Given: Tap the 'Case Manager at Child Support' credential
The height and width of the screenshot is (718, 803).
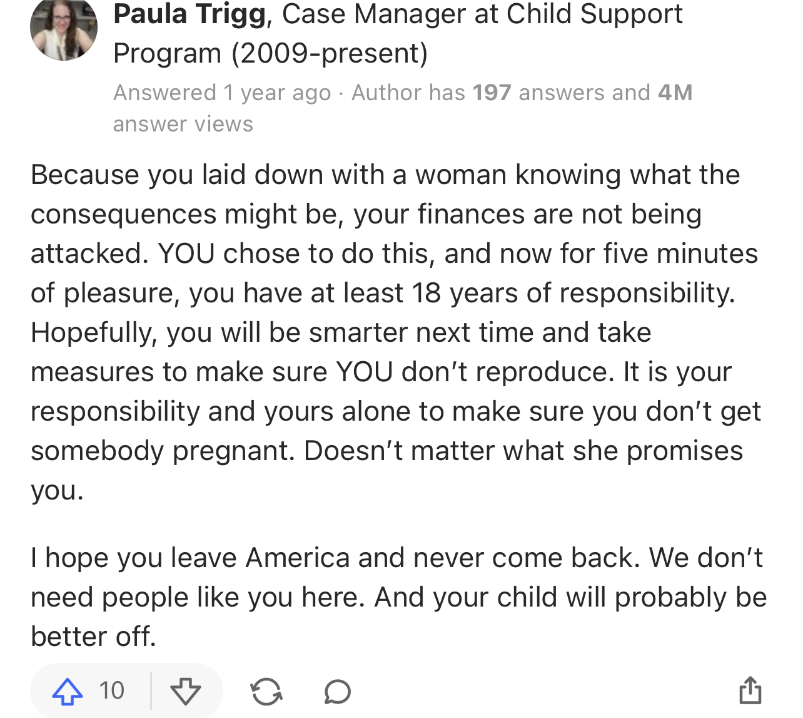Looking at the screenshot, I should [482, 14].
